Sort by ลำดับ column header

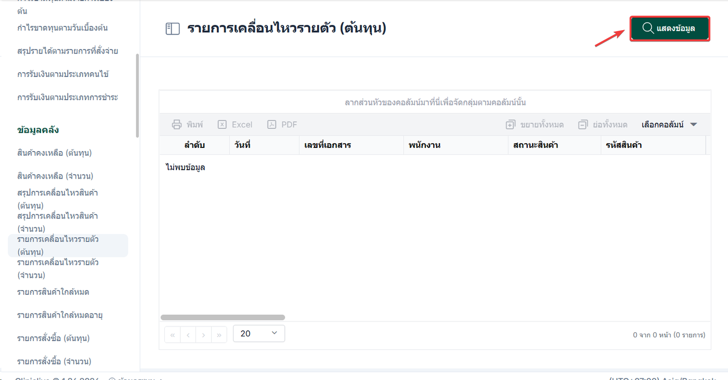click(194, 145)
